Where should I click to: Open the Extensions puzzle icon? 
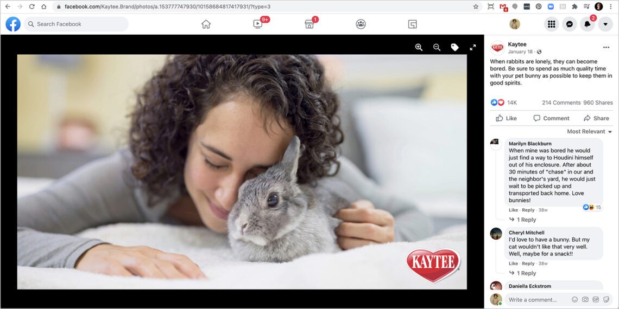coord(574,7)
